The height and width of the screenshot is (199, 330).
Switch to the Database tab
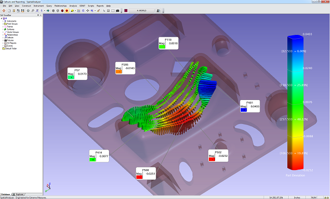(5, 195)
